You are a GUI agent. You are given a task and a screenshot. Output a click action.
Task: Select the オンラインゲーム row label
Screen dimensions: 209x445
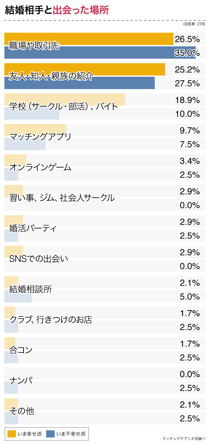click(x=40, y=168)
